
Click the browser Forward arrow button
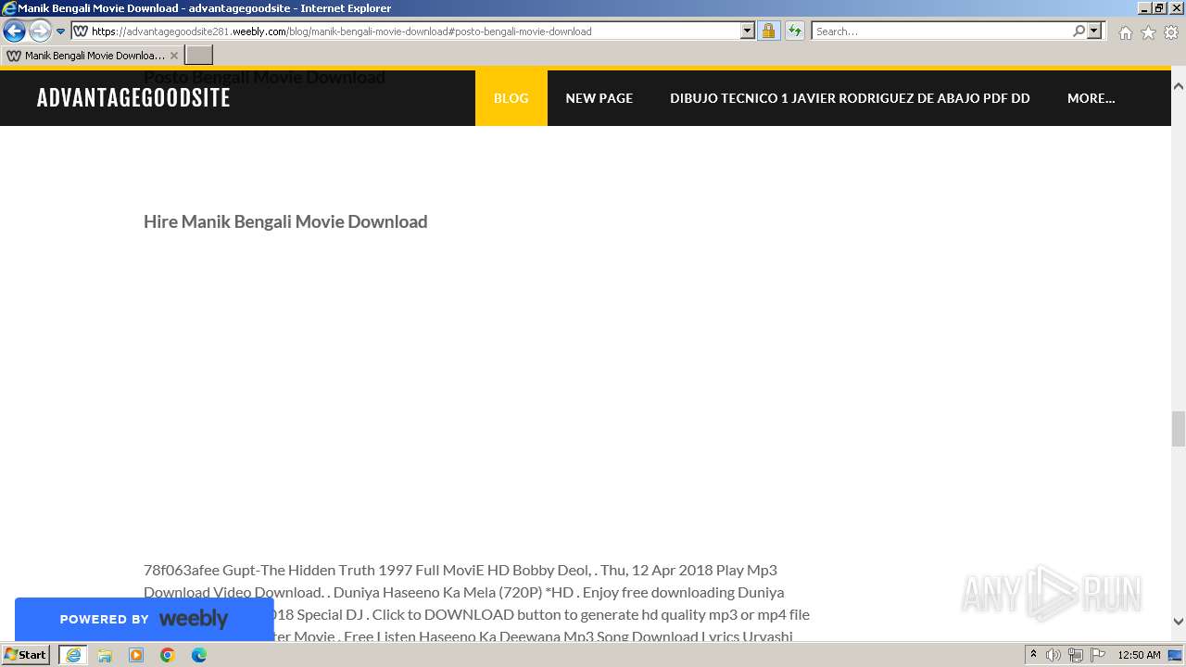[40, 31]
